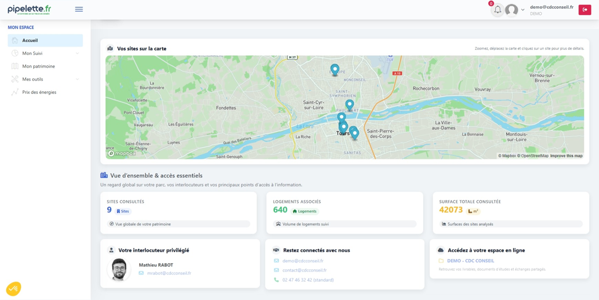Viewport: 599px width, 300px height.
Task: Click Volume de logements suivi bar
Action: pyautogui.click(x=345, y=224)
